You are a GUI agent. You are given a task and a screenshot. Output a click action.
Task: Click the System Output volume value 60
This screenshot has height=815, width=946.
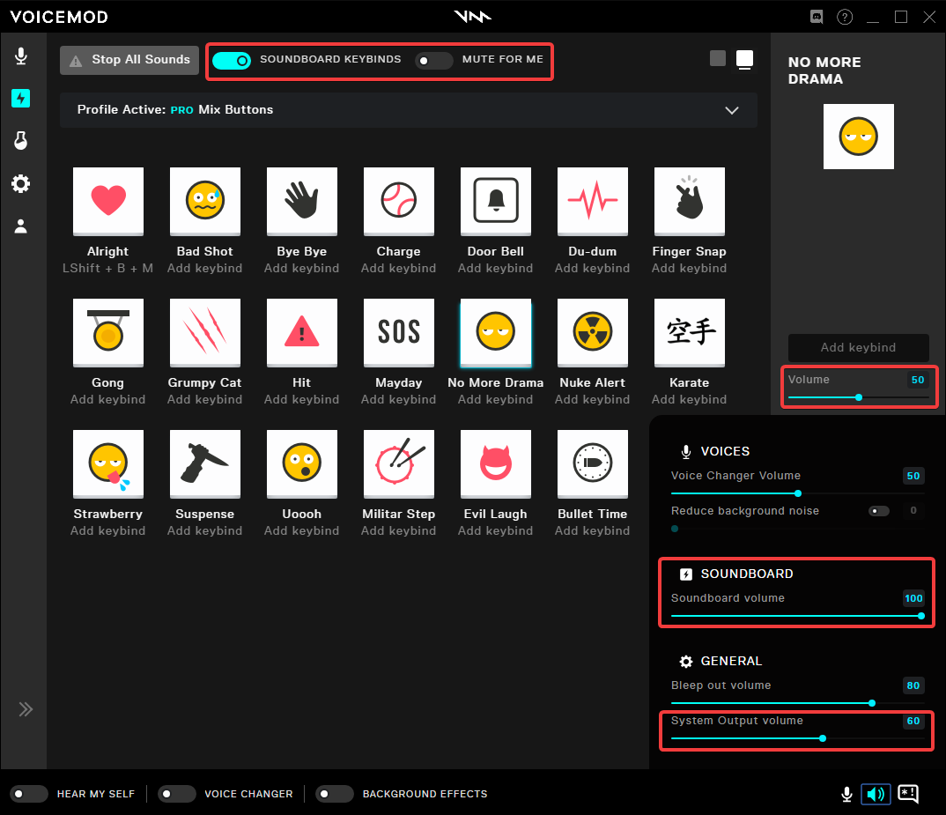[913, 721]
